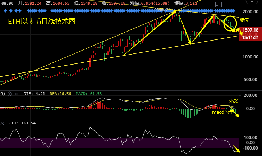
Task: Select the current price label 1597.18
Action: pos(250,30)
